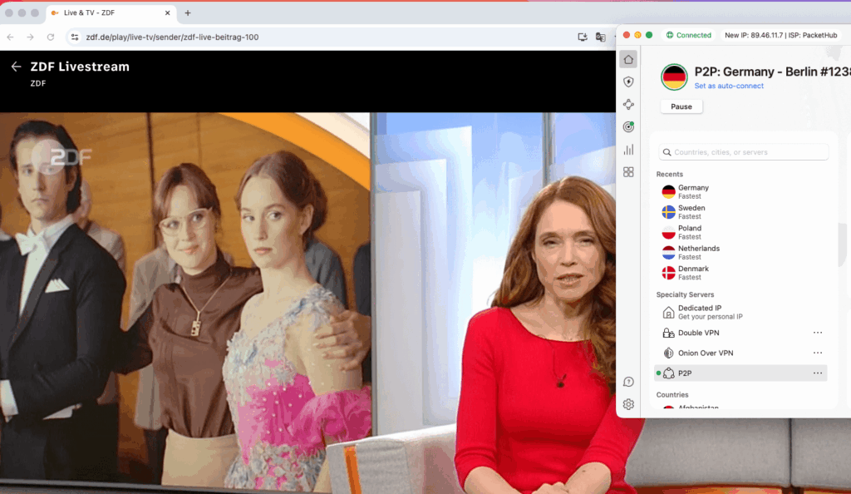The width and height of the screenshot is (851, 494).
Task: Select the Live & TV - ZDF tab
Action: coord(108,13)
